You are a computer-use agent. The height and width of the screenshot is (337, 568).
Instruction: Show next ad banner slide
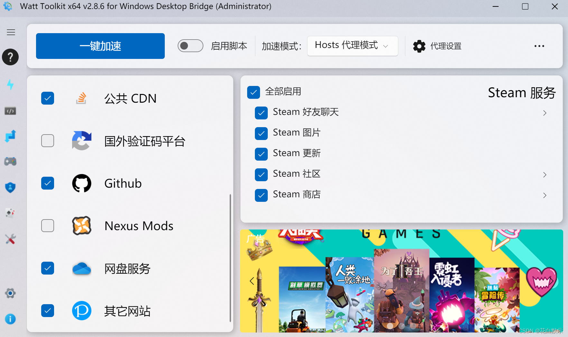click(551, 281)
